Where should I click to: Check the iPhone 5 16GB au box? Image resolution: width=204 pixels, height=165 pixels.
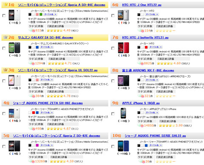[113, 114]
